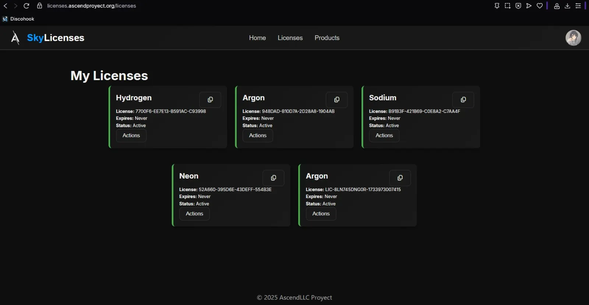This screenshot has width=589, height=305.
Task: Click the user avatar picture
Action: click(x=573, y=38)
